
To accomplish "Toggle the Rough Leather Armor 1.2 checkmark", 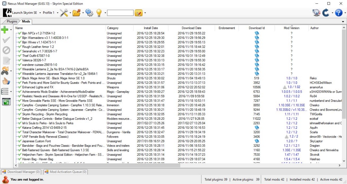I will [20, 47].
